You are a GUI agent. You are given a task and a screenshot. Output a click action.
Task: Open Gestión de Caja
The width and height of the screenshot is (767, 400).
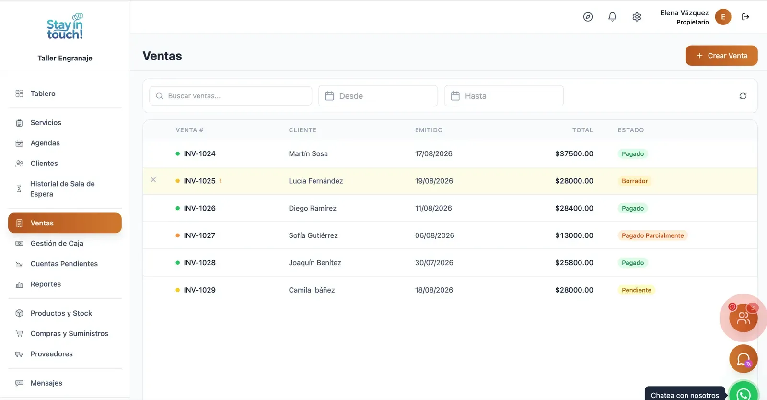click(65, 244)
